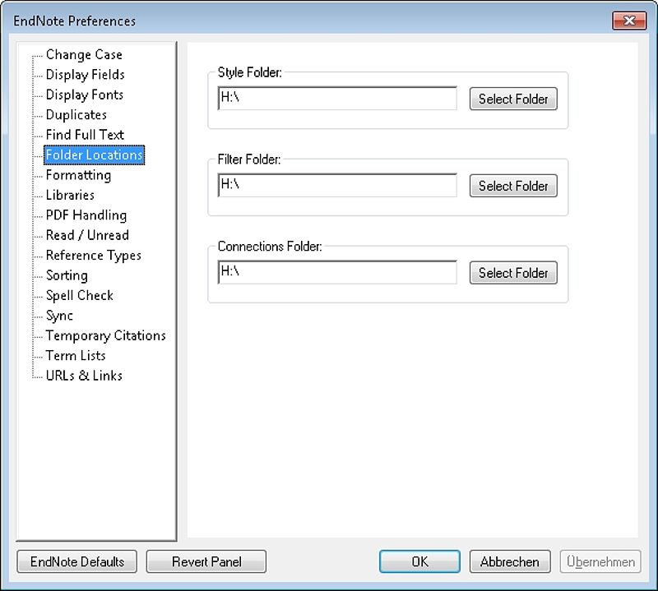Viewport: 658px width, 591px height.
Task: Choose Select Folder for Style Folder
Action: (513, 99)
